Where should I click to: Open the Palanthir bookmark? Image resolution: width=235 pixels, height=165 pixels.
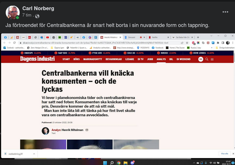[77, 48]
